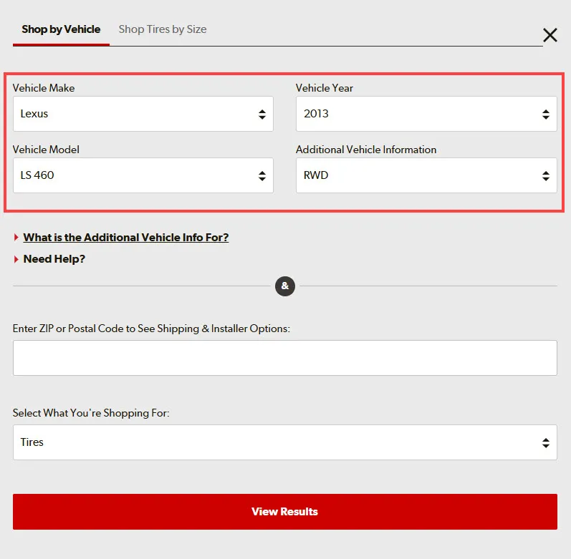Open the RWD additional information dropdown
Viewport: 571px width, 559px height.
426,175
